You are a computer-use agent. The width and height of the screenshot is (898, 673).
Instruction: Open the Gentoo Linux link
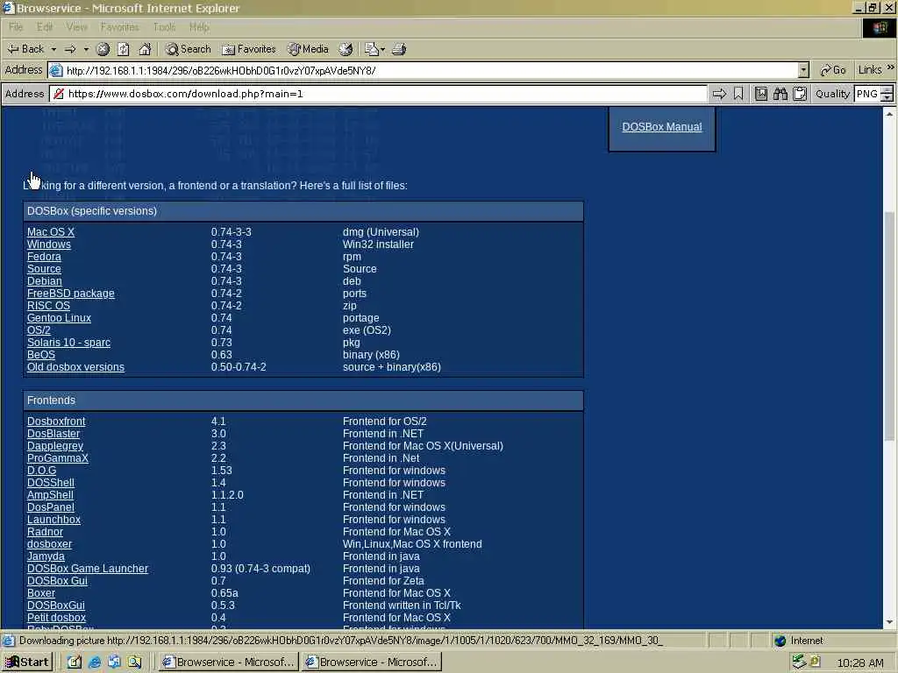(59, 318)
